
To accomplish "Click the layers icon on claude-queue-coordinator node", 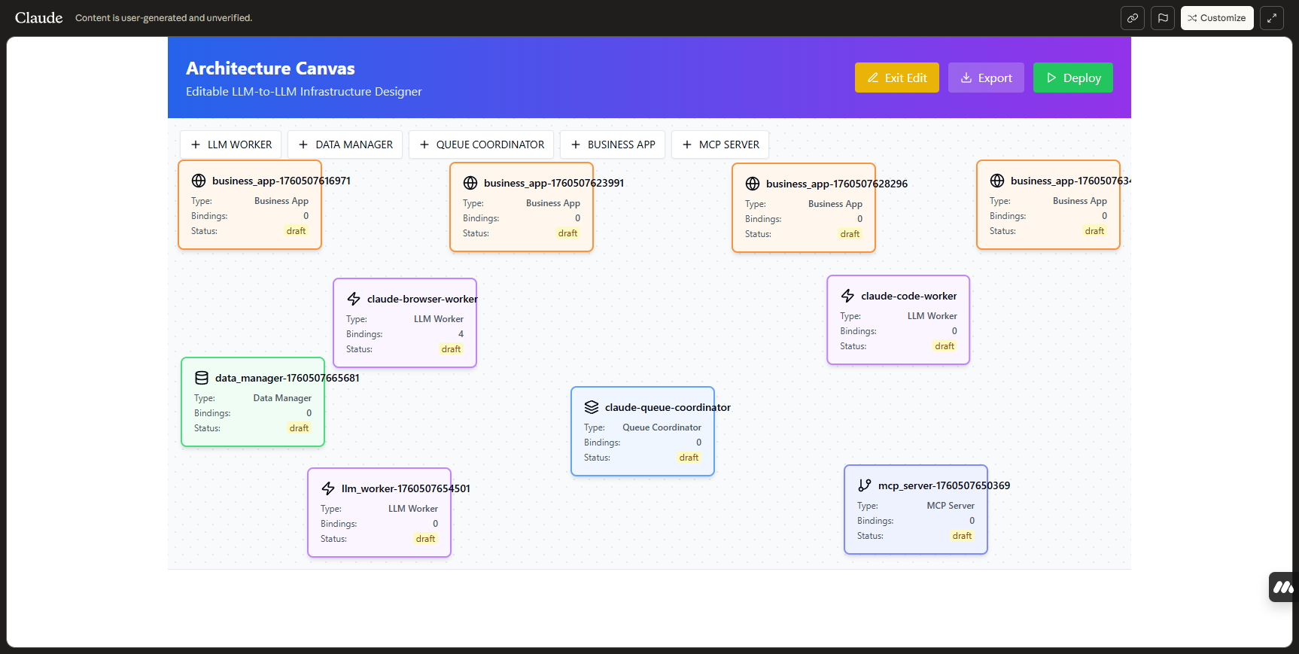I will pyautogui.click(x=592, y=407).
